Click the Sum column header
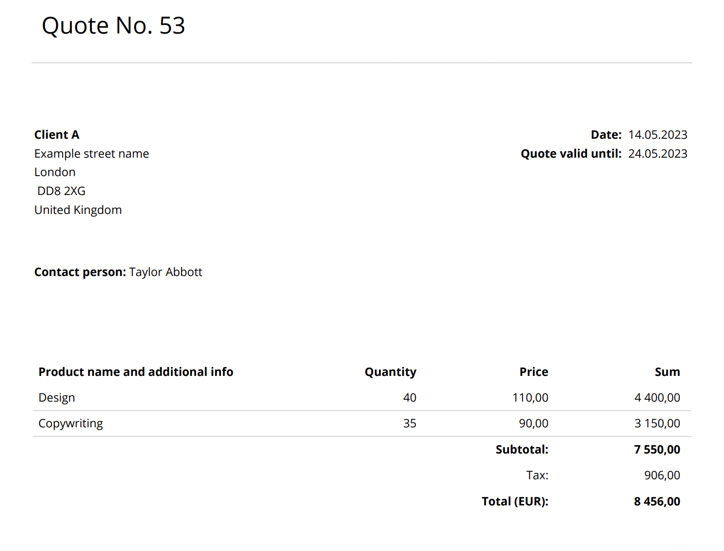Image resolution: width=724 pixels, height=551 pixels. click(668, 372)
